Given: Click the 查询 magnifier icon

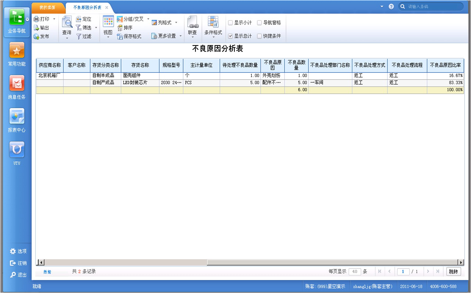Looking at the screenshot, I should pos(67,23).
